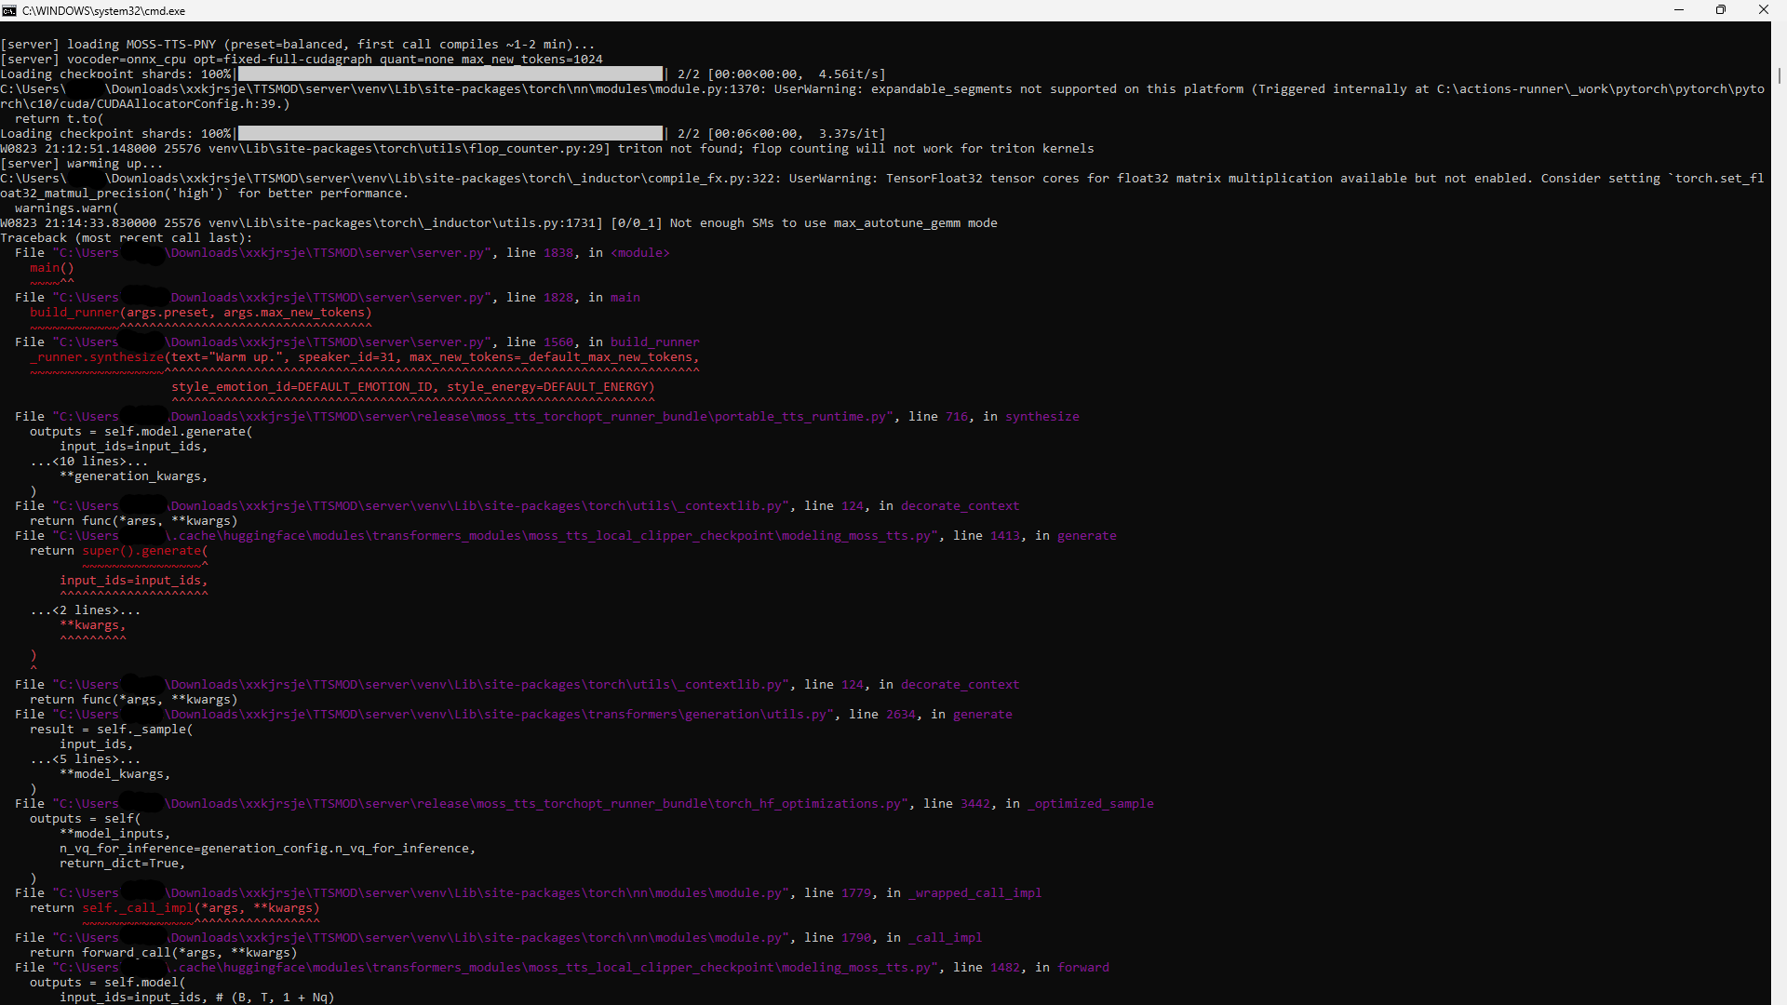
Task: Click 'warnings.warn(' line
Action: click(67, 208)
